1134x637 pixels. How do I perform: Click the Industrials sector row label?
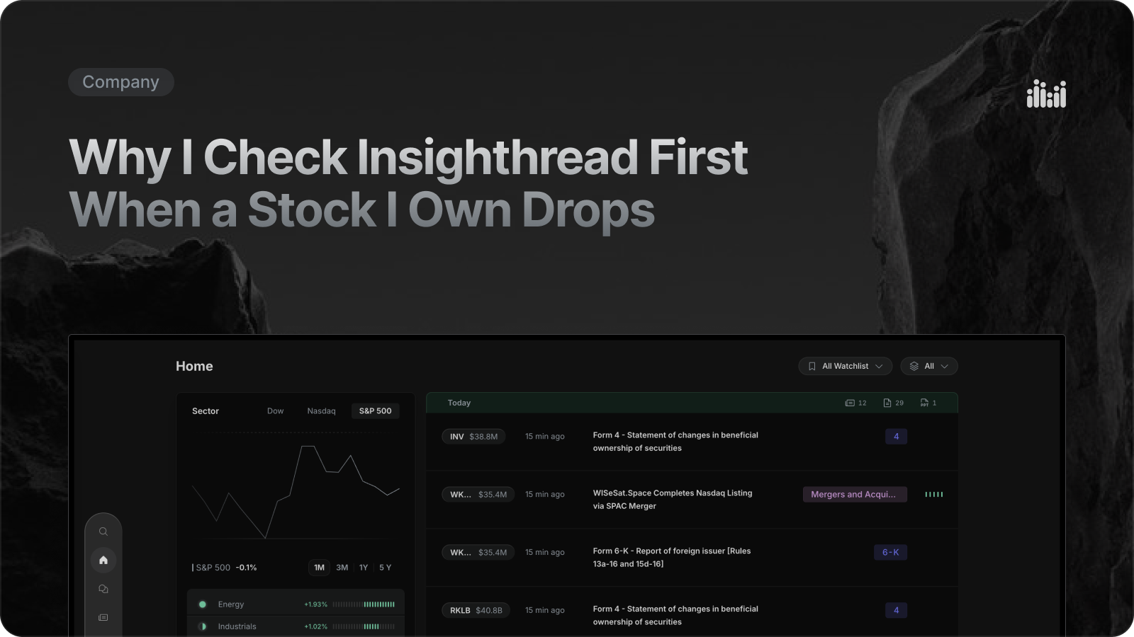point(237,626)
